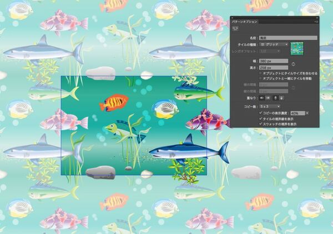333x234 pixels.
Task: Select the gray rock at tile bottom
Action: (100, 172)
